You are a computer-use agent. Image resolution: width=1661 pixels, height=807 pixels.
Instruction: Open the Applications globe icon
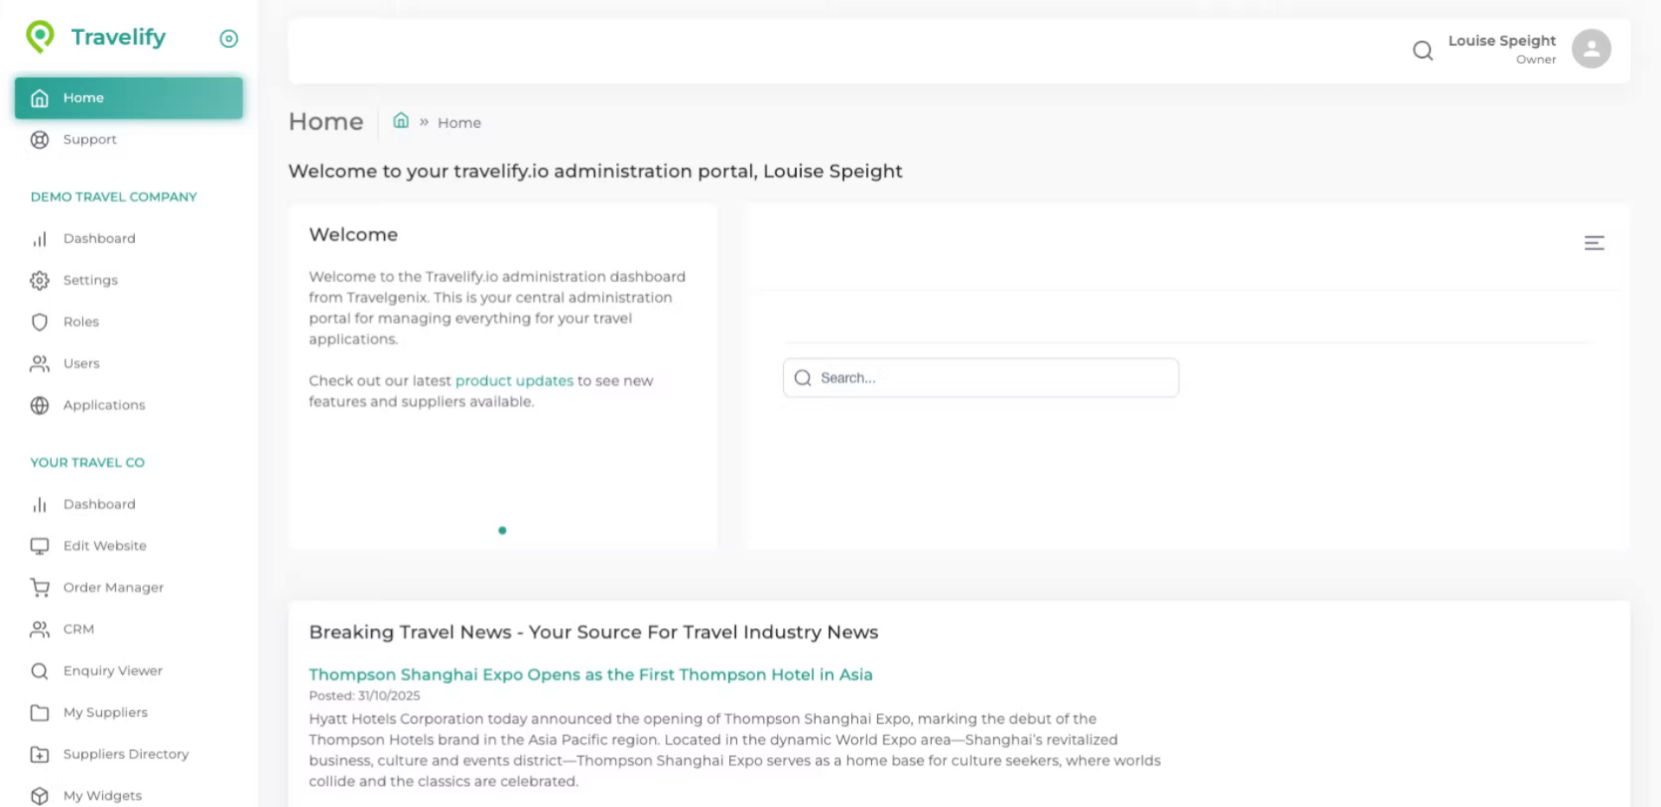point(40,405)
